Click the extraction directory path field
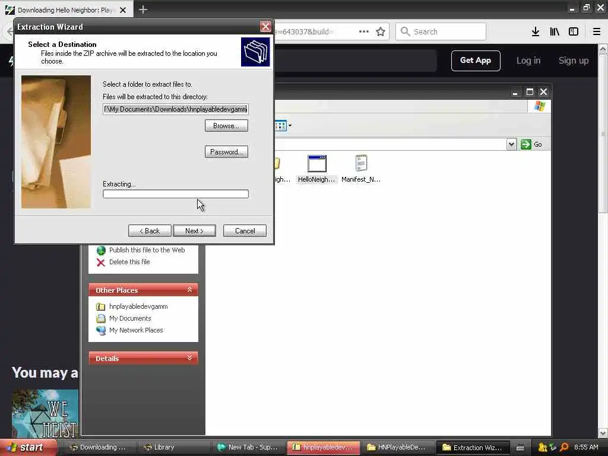608x456 pixels. (176, 109)
